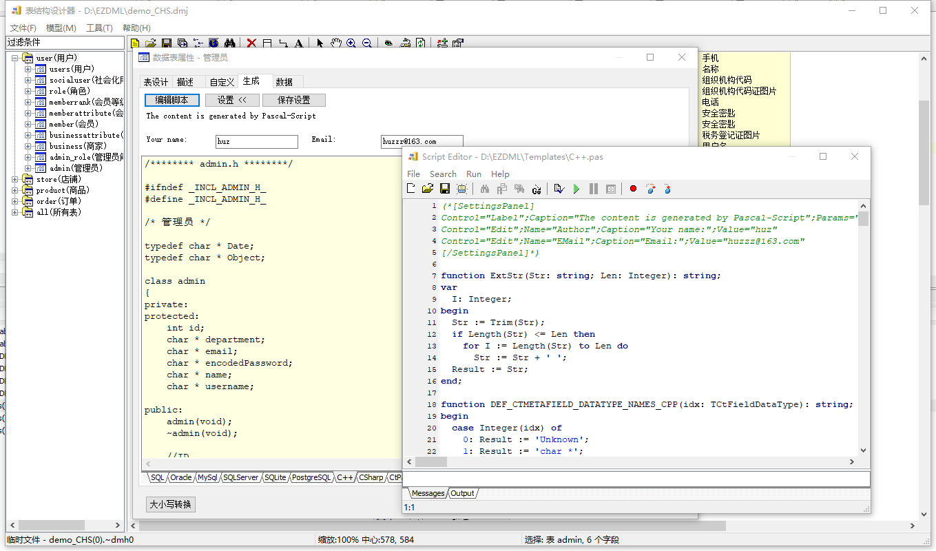936x551 pixels.
Task: Switch to the 表设计 tab
Action: click(x=156, y=82)
